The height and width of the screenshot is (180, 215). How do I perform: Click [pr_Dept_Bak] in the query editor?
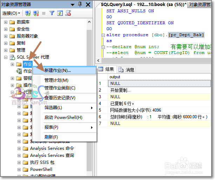(186, 35)
